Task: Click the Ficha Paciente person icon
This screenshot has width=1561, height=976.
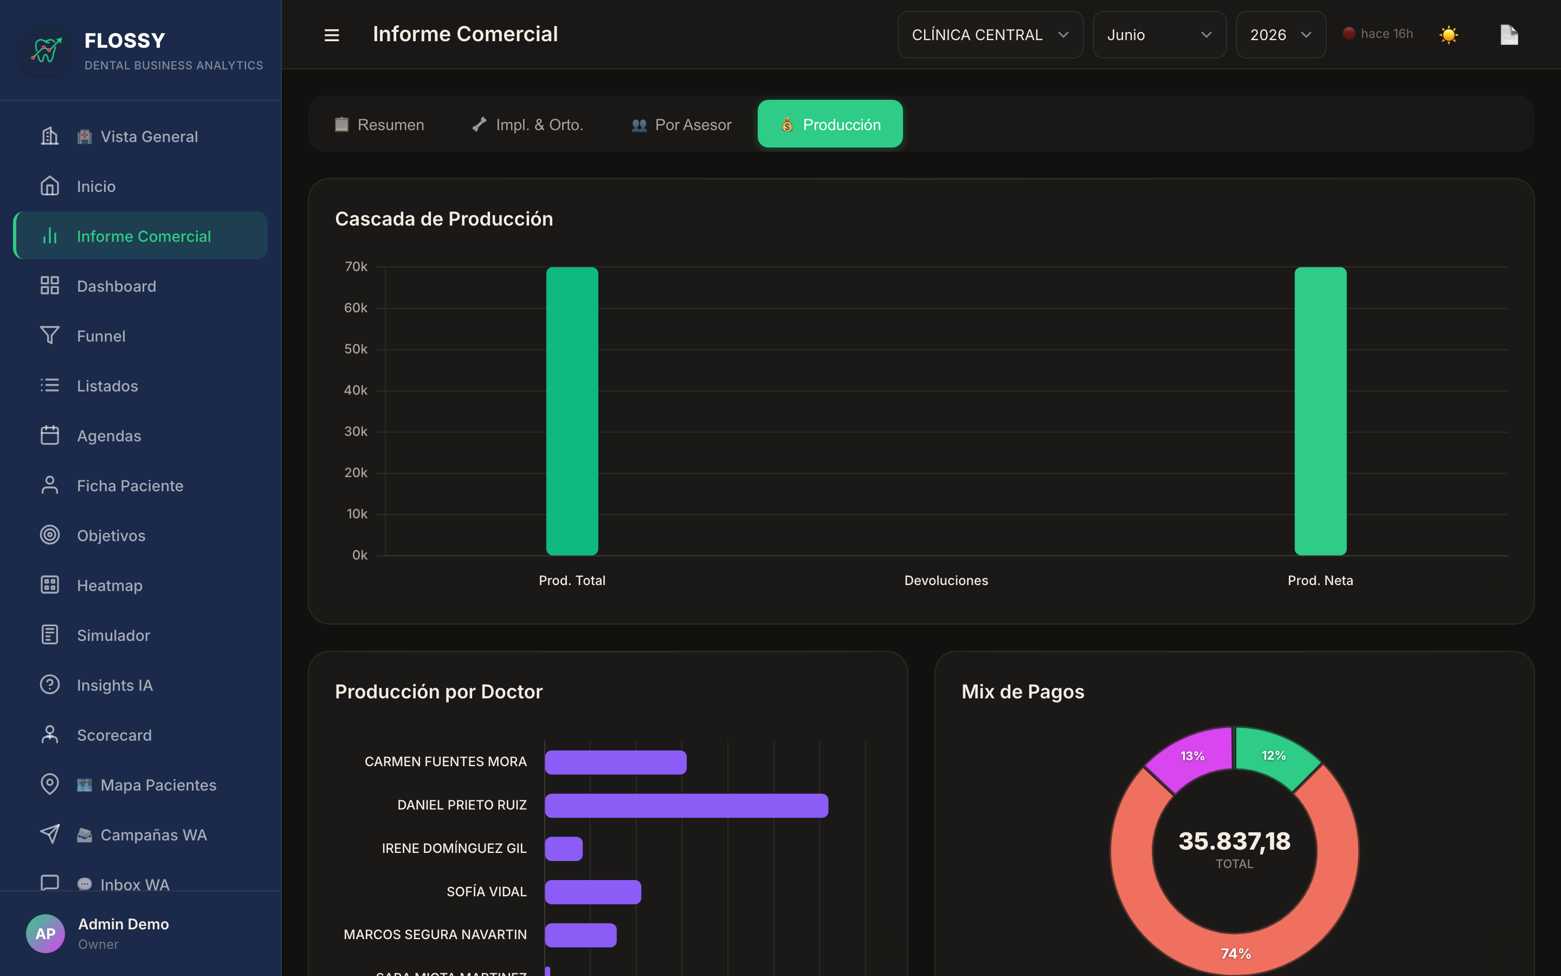Action: pyautogui.click(x=50, y=485)
